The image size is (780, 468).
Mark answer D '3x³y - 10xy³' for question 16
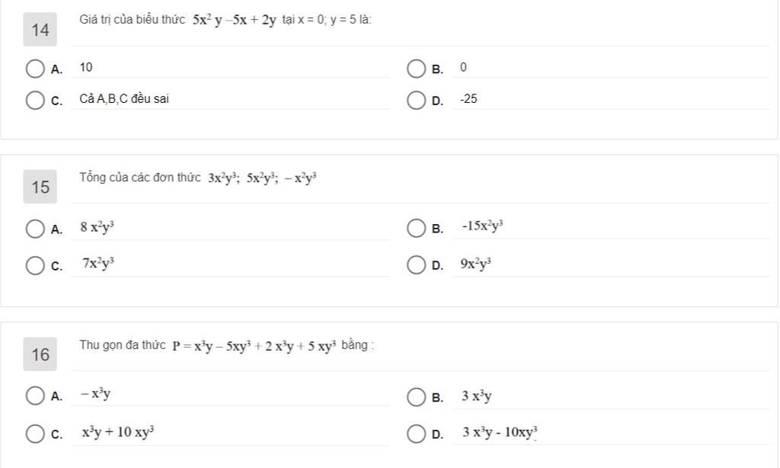416,434
